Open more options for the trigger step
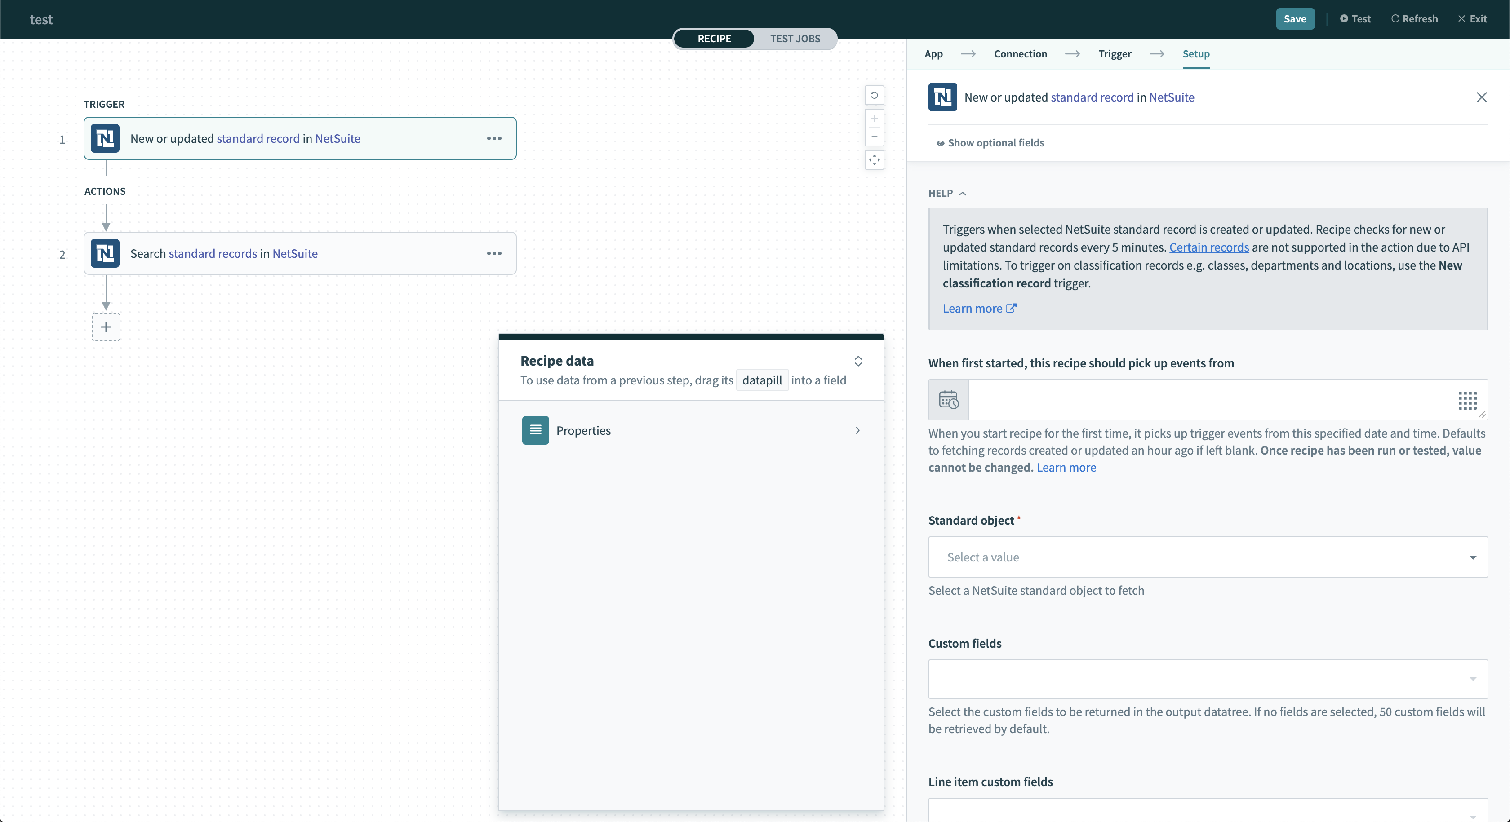 point(494,138)
